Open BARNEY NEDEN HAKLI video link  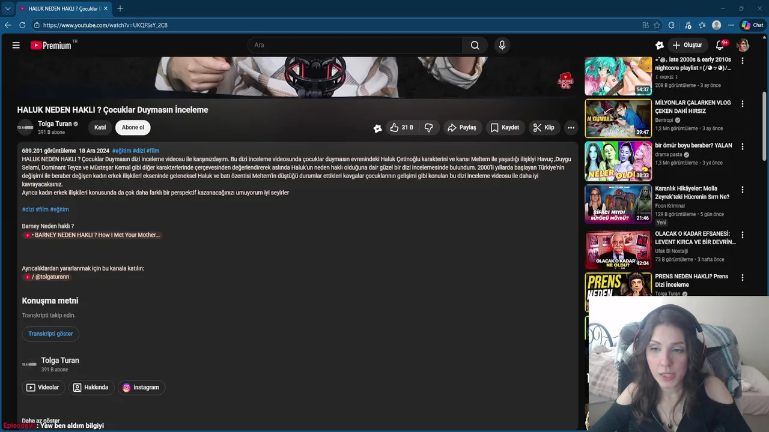(93, 235)
